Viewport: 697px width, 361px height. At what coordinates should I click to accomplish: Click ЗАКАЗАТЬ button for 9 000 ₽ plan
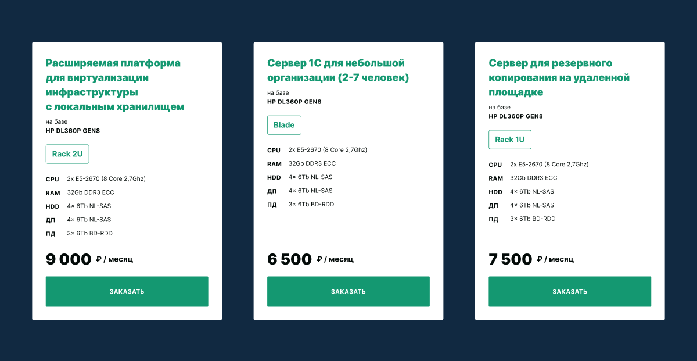[x=127, y=291]
